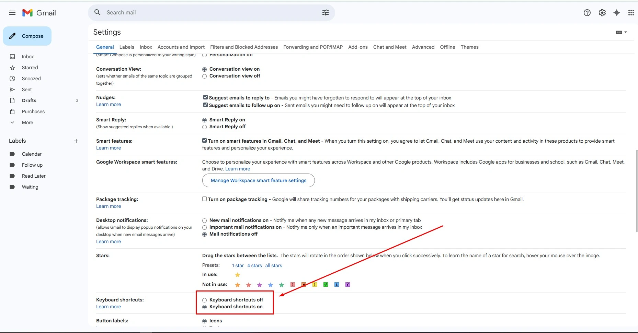Click the Settings gear icon
Viewport: 638px width, 333px height.
[602, 13]
